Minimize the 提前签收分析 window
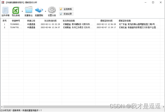This screenshot has height=112, width=165. pyautogui.click(x=146, y=2)
